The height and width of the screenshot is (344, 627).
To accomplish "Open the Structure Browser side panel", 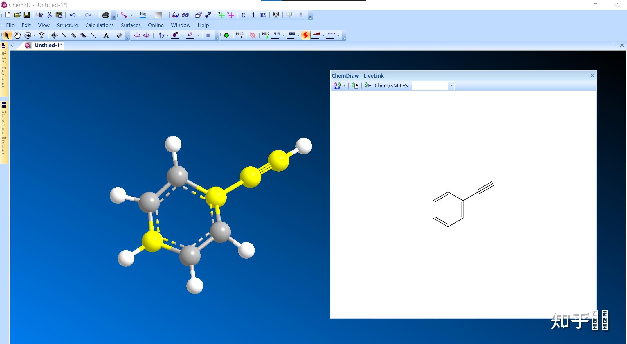I will [3, 132].
